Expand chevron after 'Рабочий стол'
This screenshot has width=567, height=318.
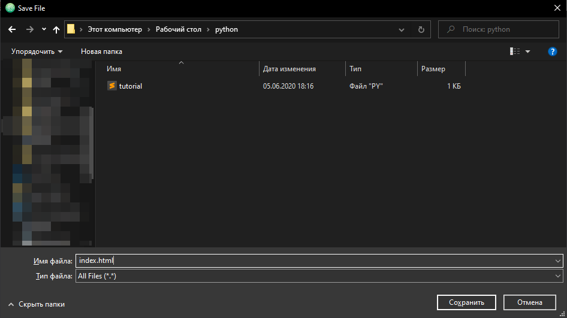(208, 29)
